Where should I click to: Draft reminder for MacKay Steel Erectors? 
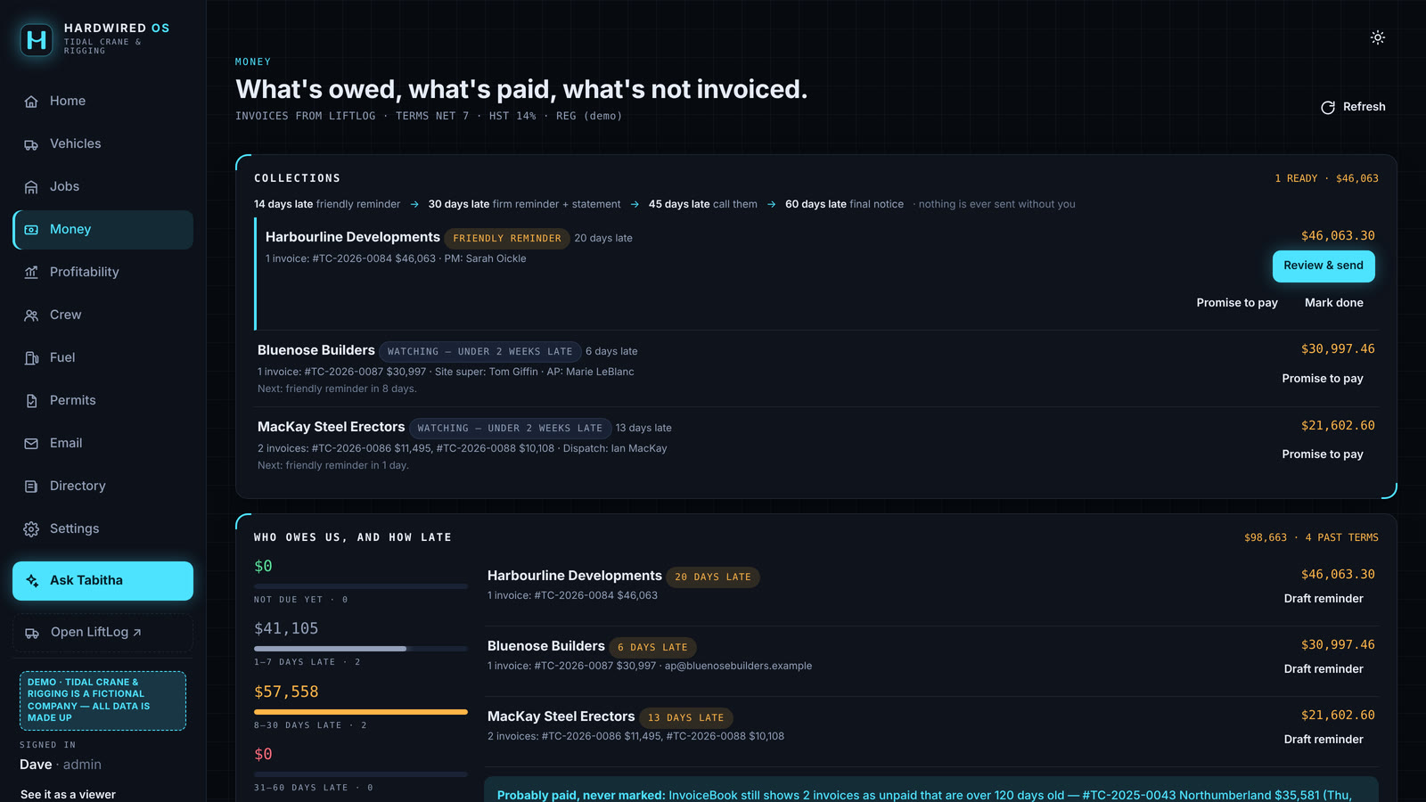pos(1324,740)
